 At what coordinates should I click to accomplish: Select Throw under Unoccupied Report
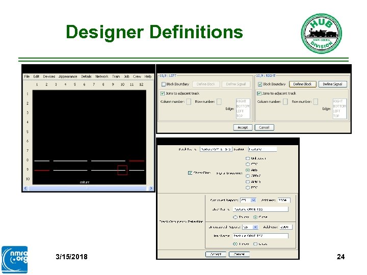[x=235, y=244]
